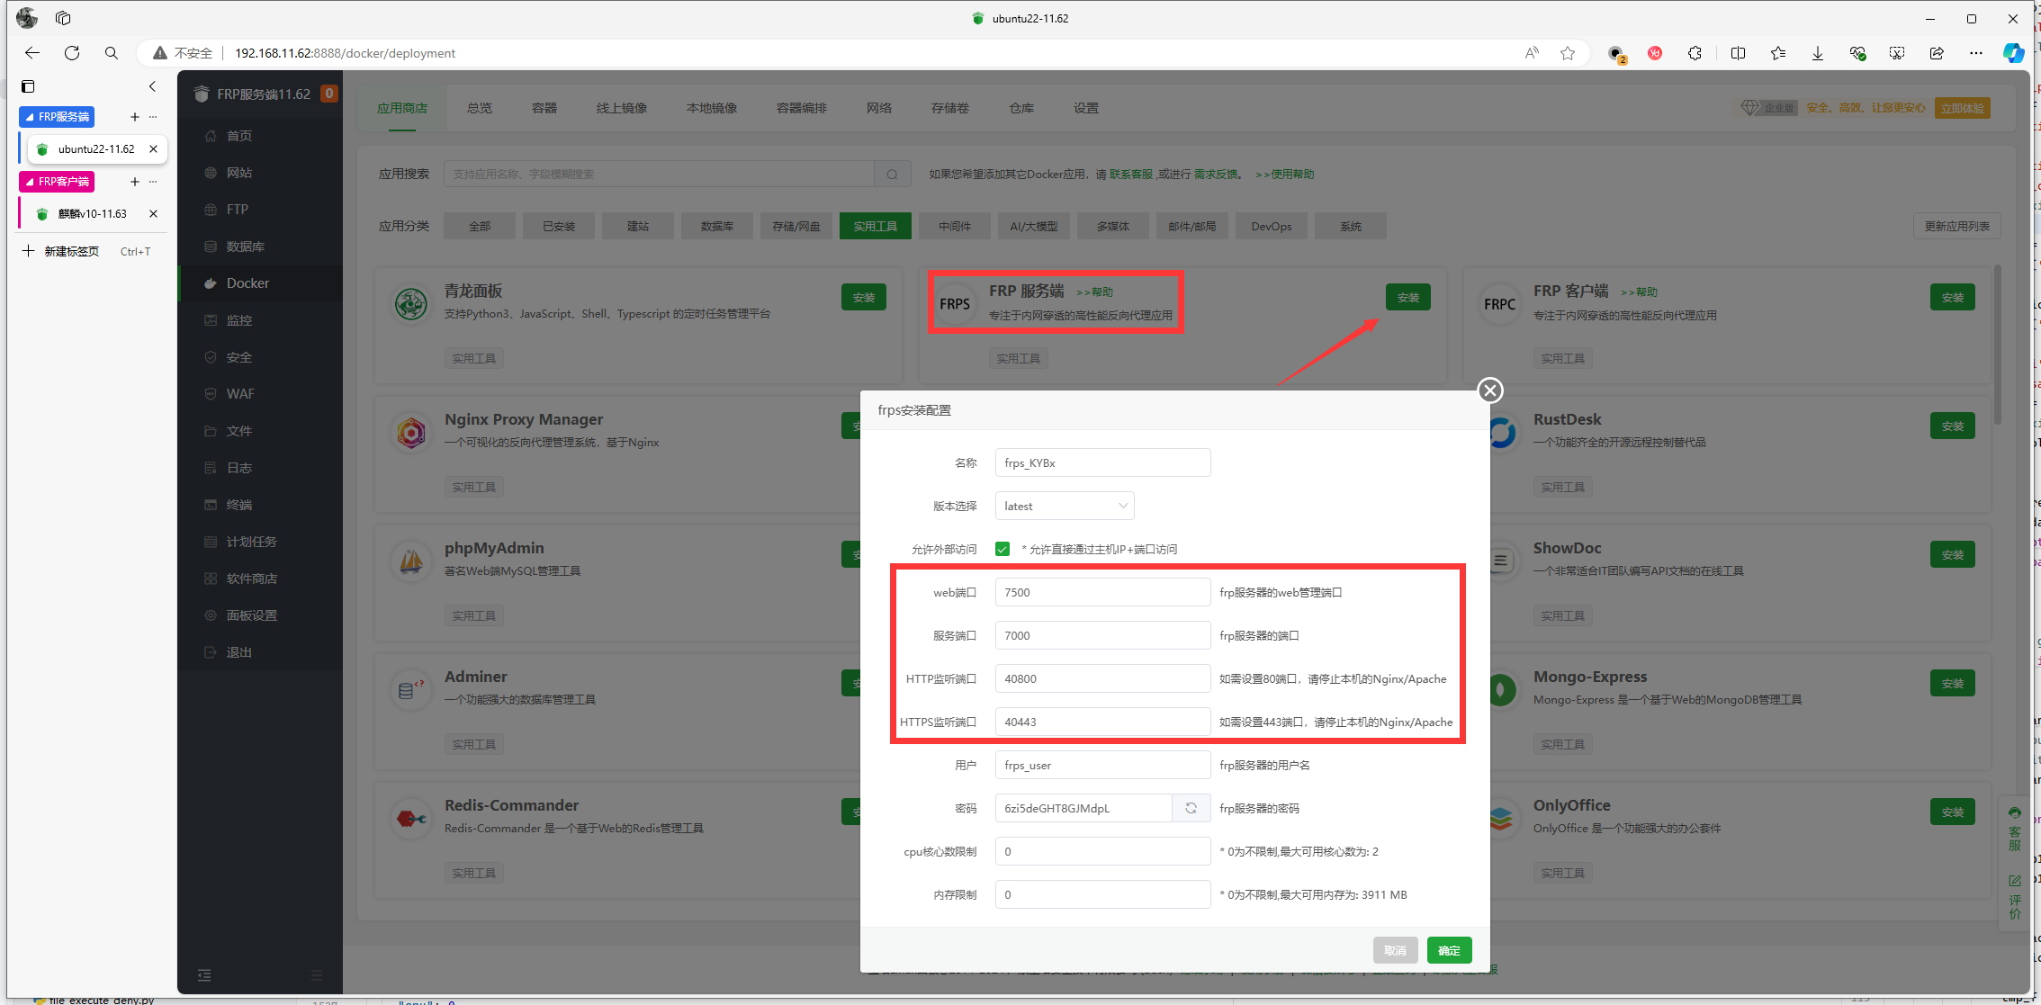Edit the CPU core limit field
2041x1005 pixels.
(1102, 851)
